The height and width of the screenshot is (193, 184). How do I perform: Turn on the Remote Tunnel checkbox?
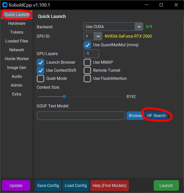click(x=87, y=70)
